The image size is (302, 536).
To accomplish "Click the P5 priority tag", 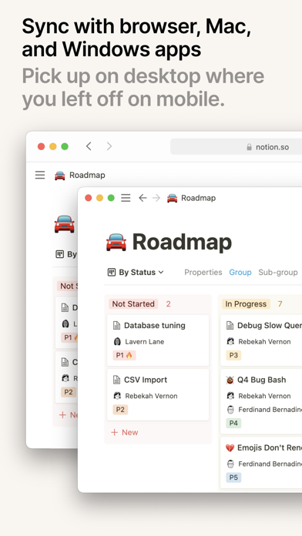I will point(233,477).
